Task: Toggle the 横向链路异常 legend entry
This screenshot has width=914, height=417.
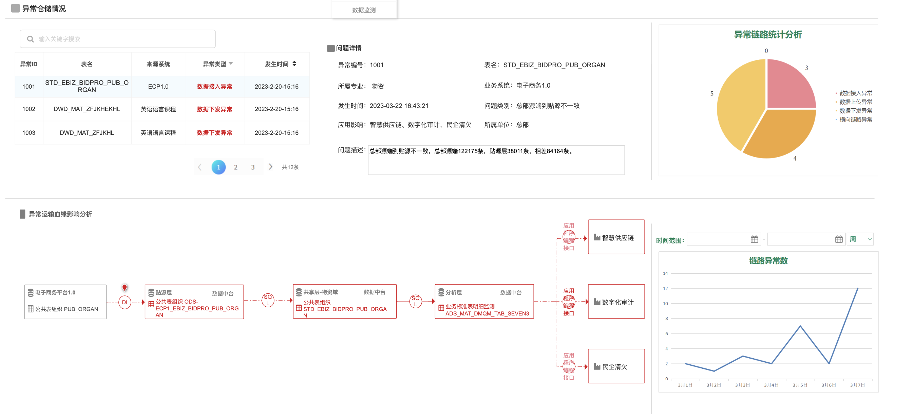Action: pyautogui.click(x=854, y=119)
